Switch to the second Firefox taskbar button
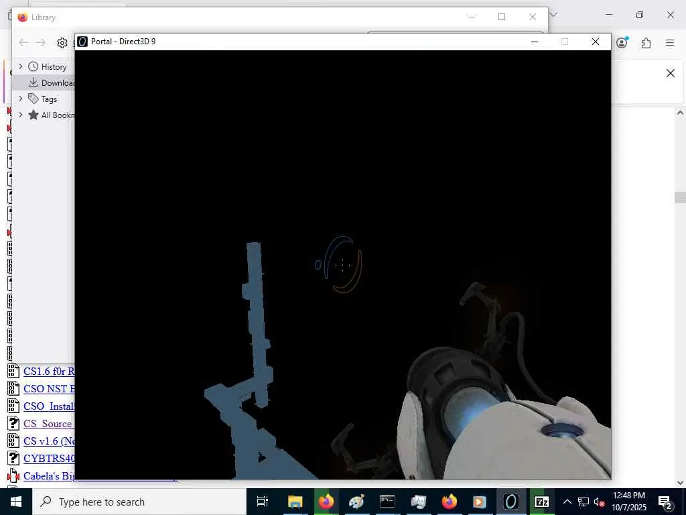Screen dimensions: 686x515 coord(449,502)
